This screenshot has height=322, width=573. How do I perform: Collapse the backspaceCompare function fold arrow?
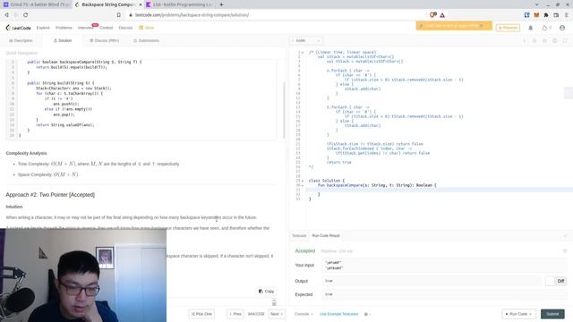[303, 185]
